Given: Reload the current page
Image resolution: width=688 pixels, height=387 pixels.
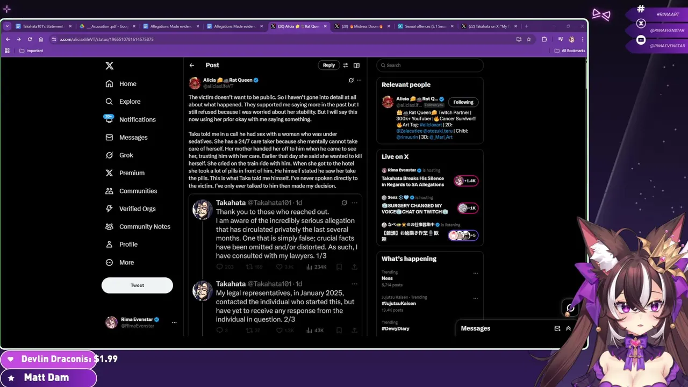Looking at the screenshot, I should 30,39.
